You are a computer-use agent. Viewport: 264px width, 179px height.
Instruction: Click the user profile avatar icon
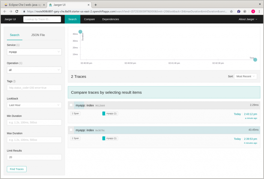point(253,11)
